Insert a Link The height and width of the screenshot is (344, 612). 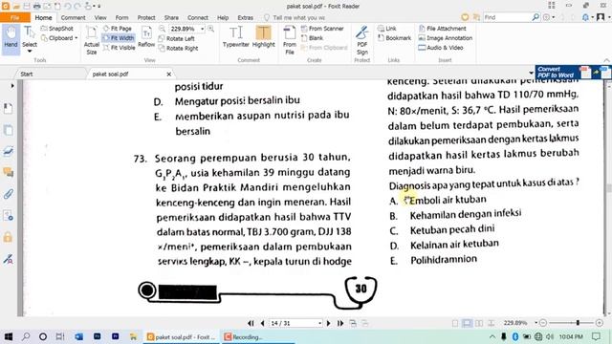coord(386,29)
